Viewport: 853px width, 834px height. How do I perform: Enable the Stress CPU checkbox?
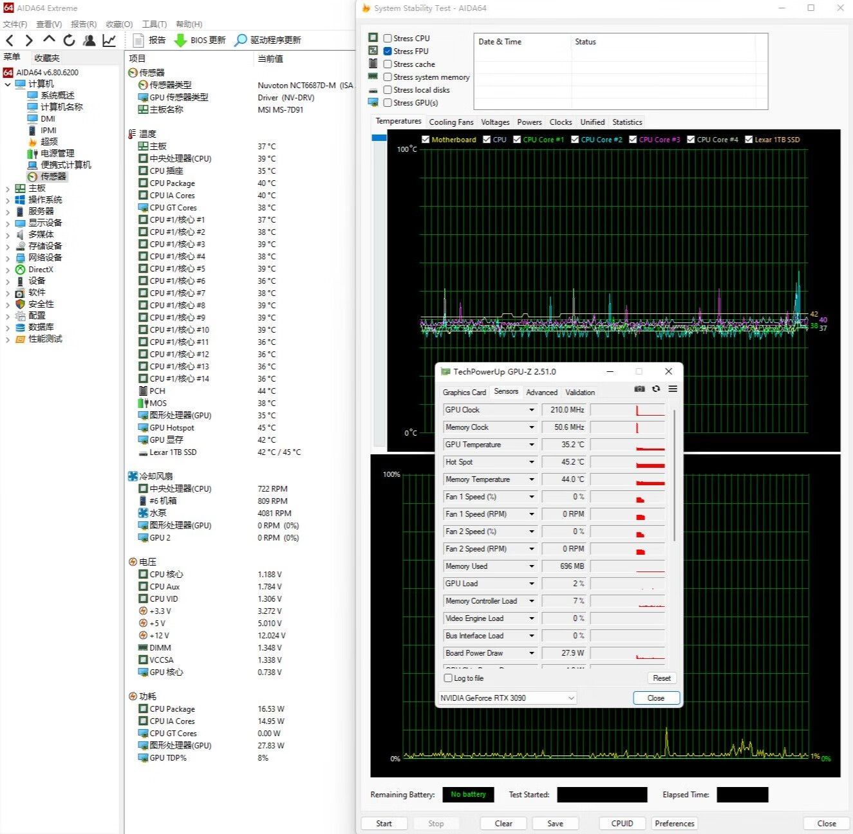(x=388, y=39)
